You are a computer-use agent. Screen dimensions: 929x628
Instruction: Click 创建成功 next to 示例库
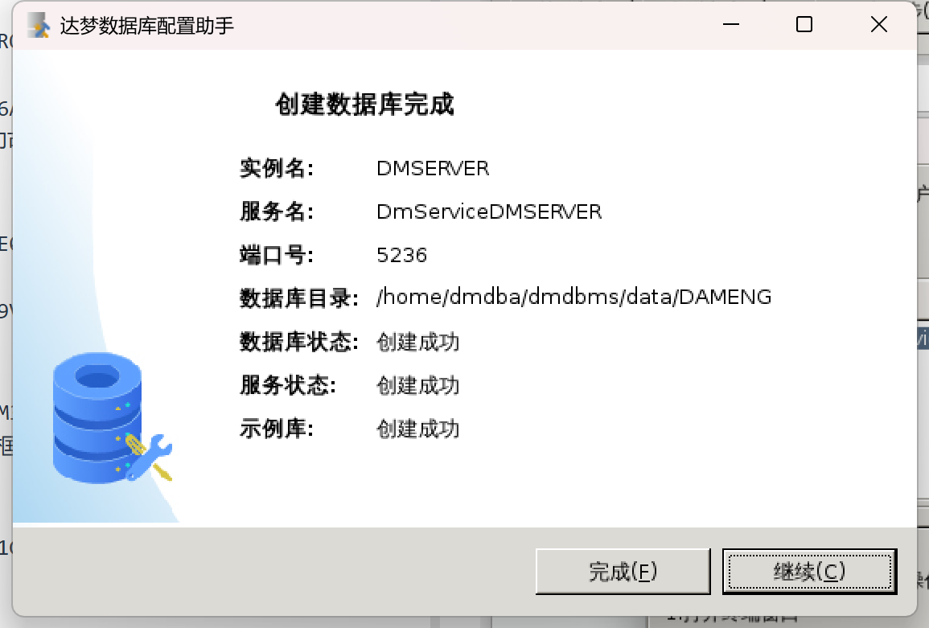click(417, 429)
